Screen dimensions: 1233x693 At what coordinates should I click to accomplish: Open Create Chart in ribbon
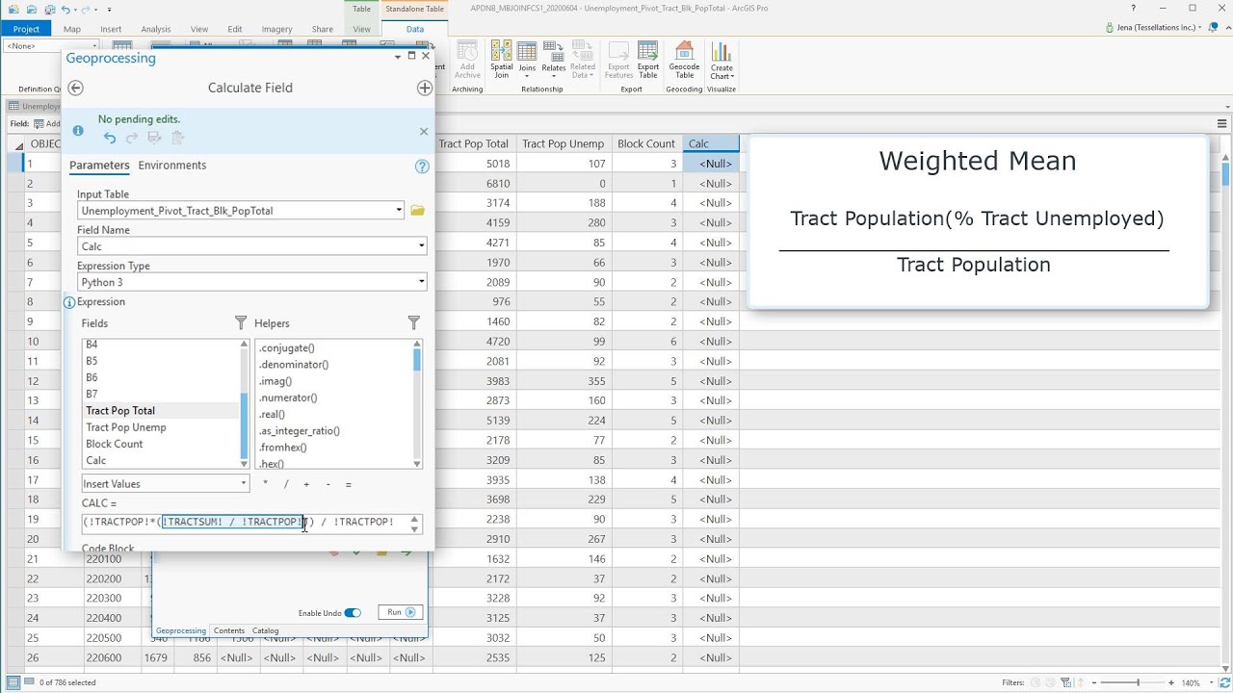coord(721,60)
